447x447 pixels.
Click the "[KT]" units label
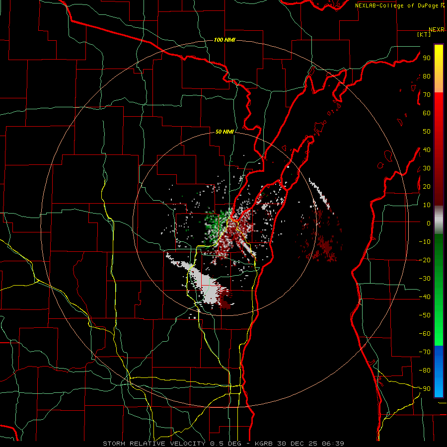coord(424,34)
